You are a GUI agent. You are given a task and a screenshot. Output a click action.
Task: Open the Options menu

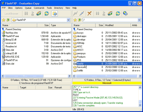pyautogui.click(x=19, y=8)
